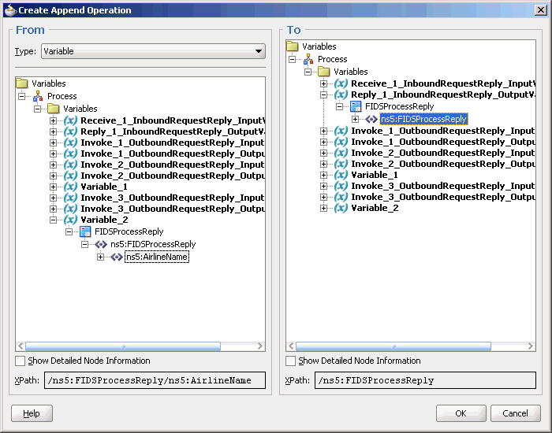Click the To tree horizontal scrollbar thumb
The height and width of the screenshot is (433, 552).
393,346
